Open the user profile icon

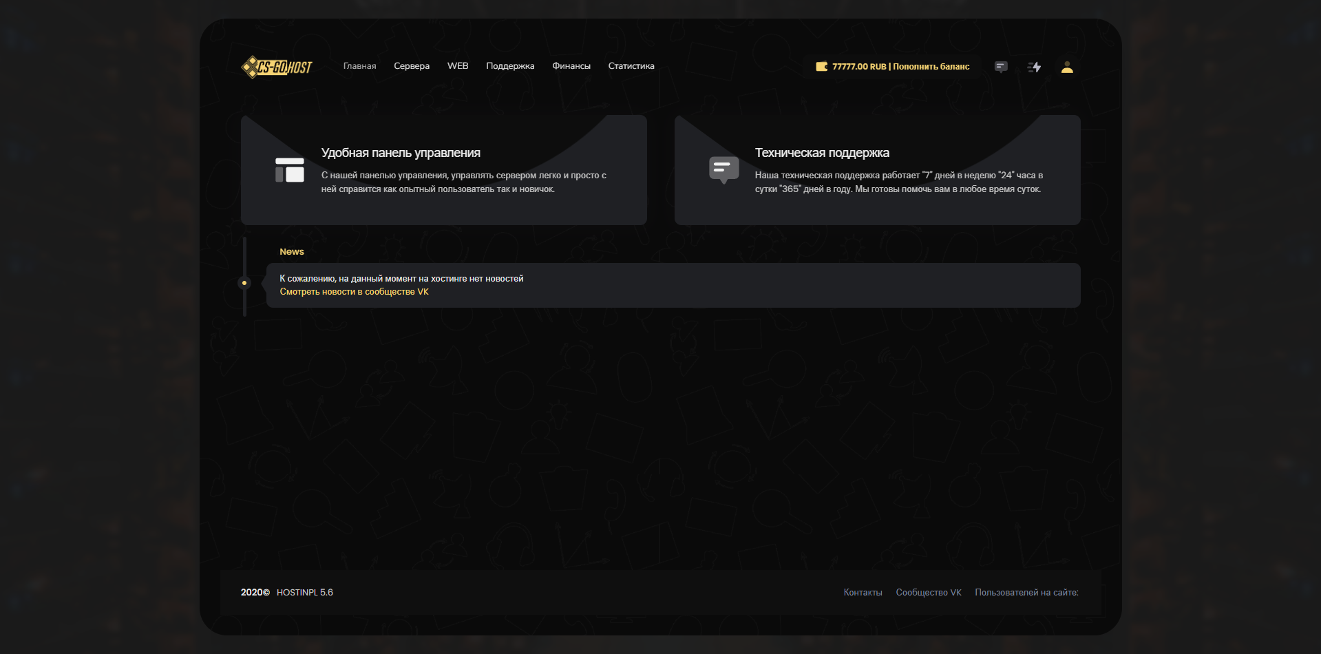pyautogui.click(x=1067, y=67)
